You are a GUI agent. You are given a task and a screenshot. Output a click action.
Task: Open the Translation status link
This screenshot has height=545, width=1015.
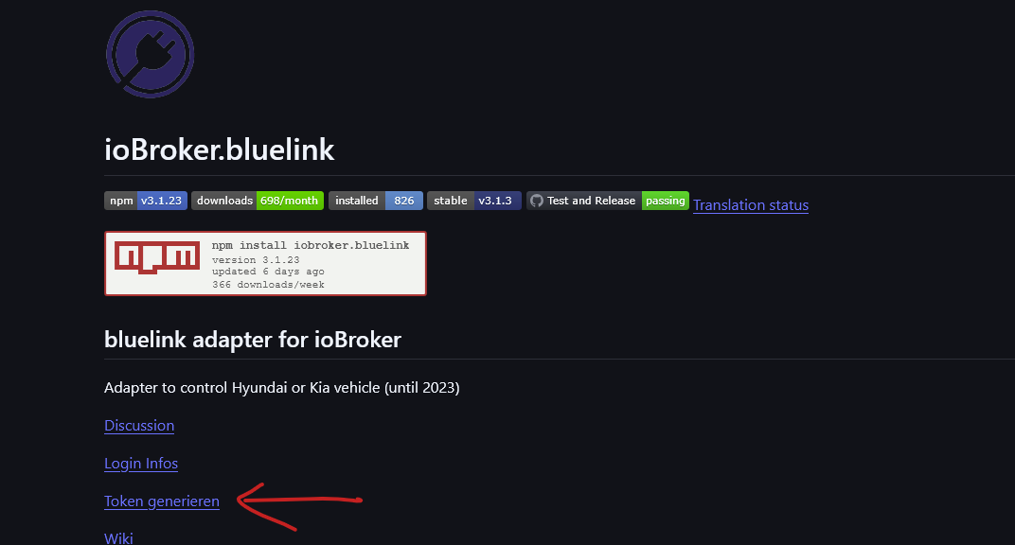[751, 205]
